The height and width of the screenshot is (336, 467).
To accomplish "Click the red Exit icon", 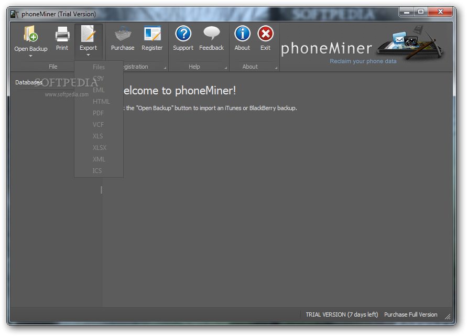I will (265, 34).
